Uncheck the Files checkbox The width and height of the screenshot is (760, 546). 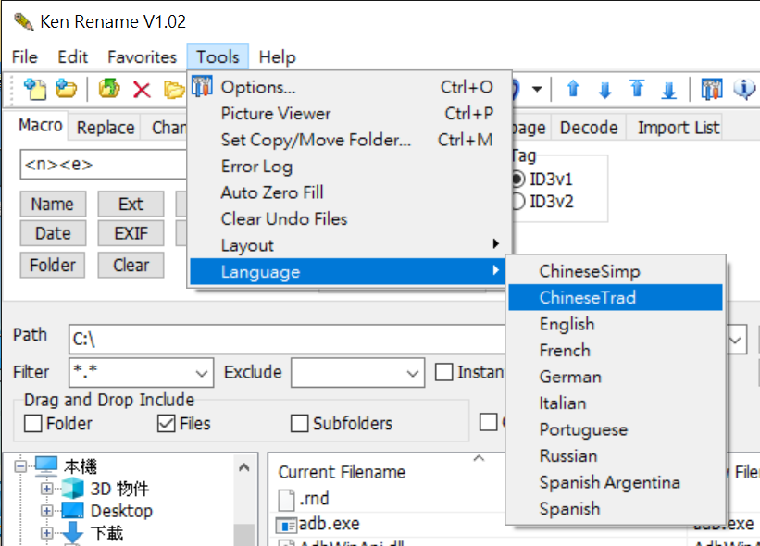167,423
